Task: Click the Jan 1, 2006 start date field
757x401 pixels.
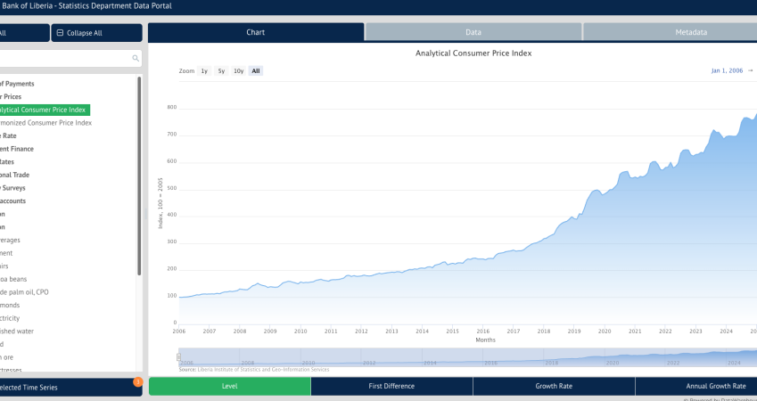Action: [x=727, y=70]
